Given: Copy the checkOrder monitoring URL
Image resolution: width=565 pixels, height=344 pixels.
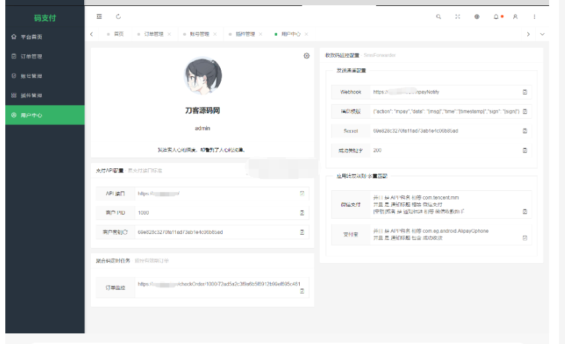Looking at the screenshot, I should click(x=302, y=291).
